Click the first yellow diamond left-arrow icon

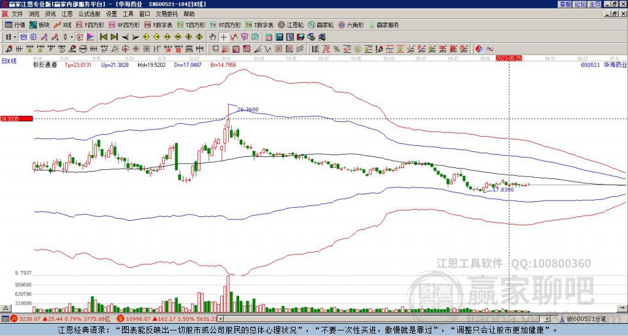146,37
